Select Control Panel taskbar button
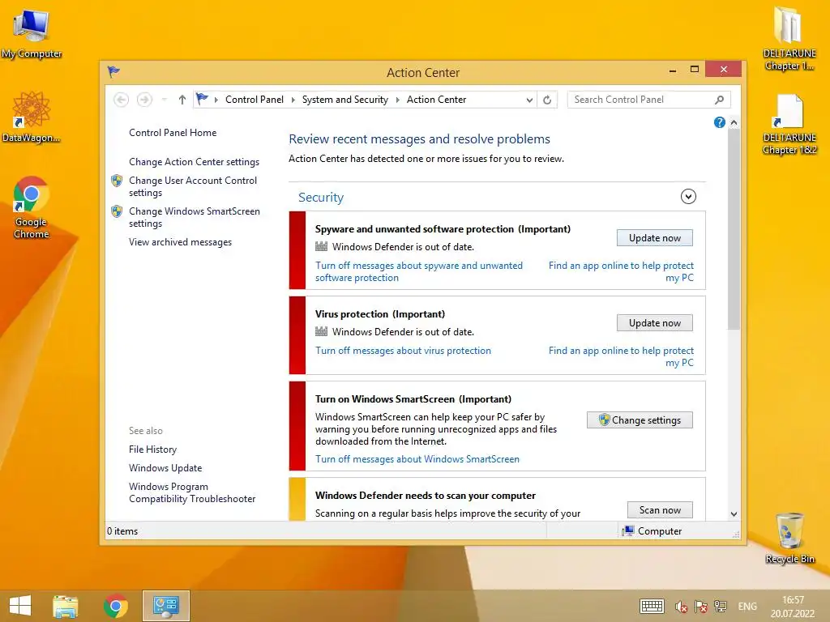The width and height of the screenshot is (830, 622). (165, 606)
